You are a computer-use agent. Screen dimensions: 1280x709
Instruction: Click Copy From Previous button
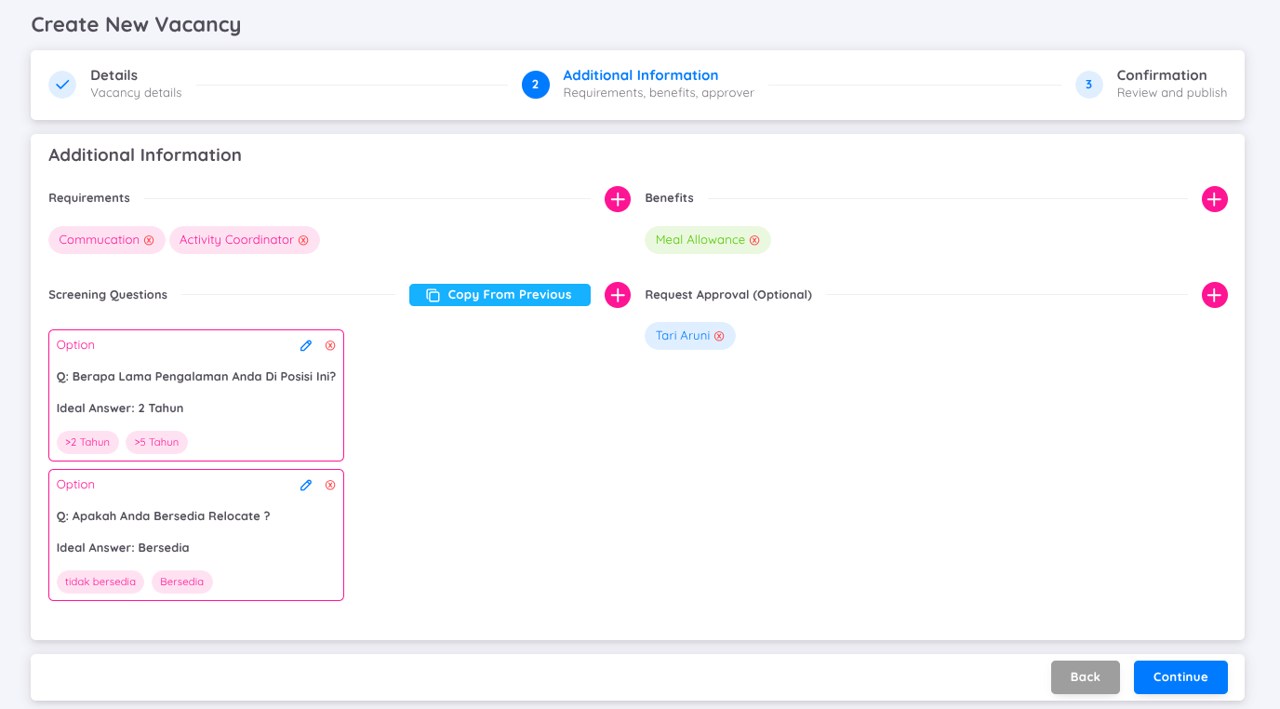(x=500, y=295)
